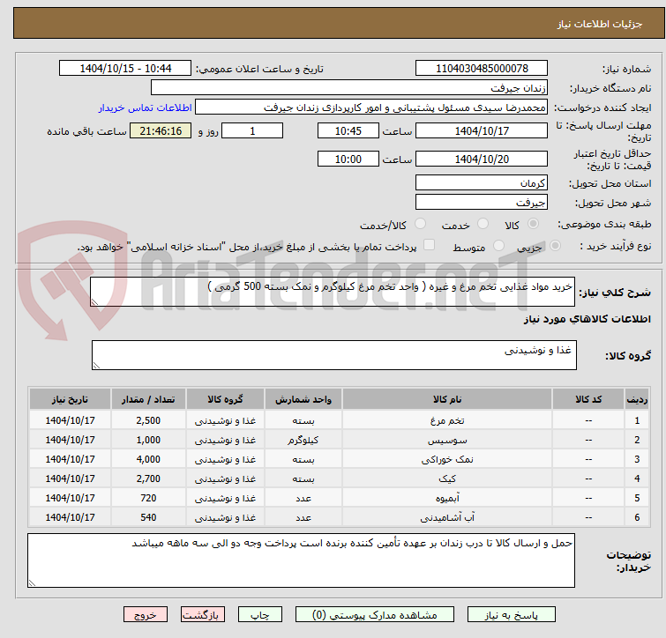This screenshot has height=638, width=666.
Task: Choose the جزیی purchase type radio
Action: point(555,246)
